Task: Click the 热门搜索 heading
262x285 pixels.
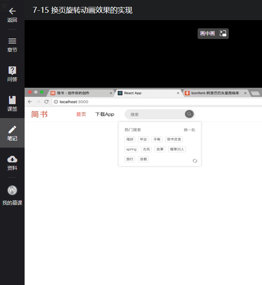Action: pyautogui.click(x=132, y=130)
